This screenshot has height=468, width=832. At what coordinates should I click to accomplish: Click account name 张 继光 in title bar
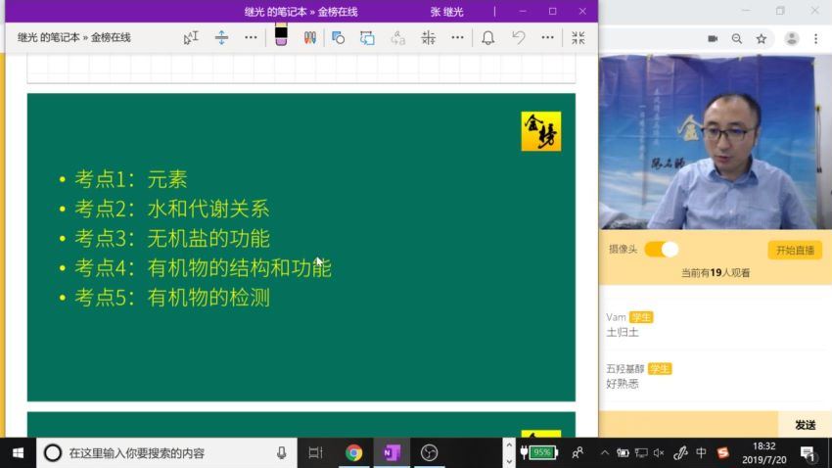click(x=446, y=12)
